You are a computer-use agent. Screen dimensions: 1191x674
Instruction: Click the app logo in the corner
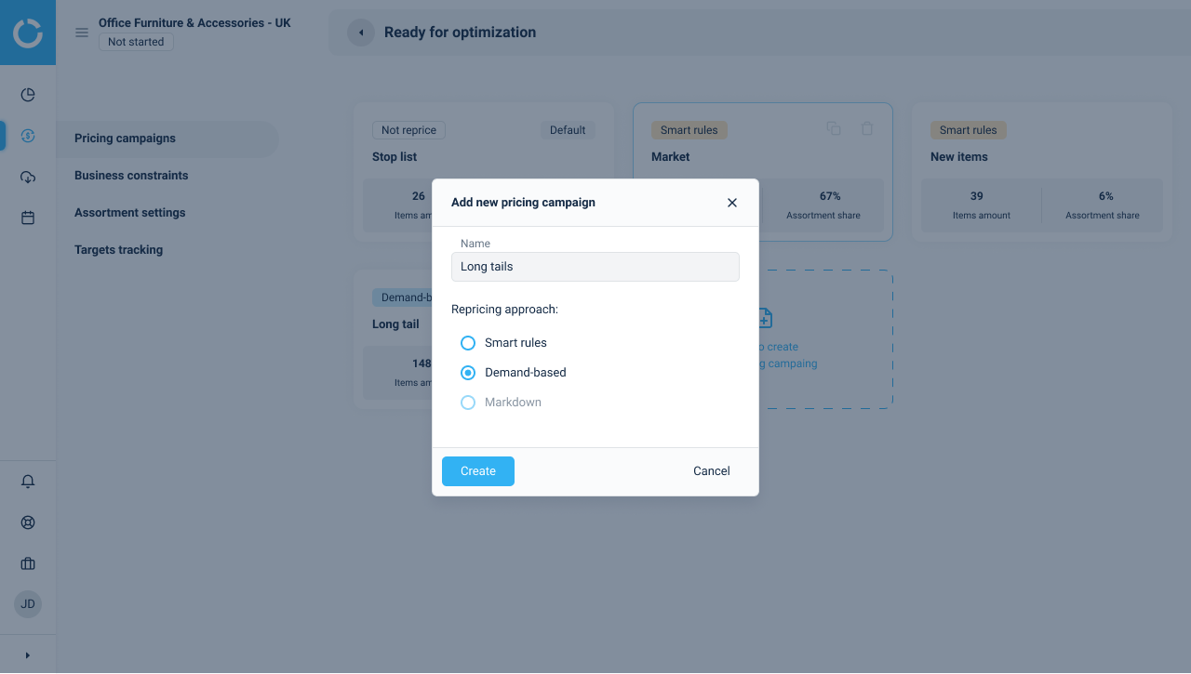[x=28, y=33]
